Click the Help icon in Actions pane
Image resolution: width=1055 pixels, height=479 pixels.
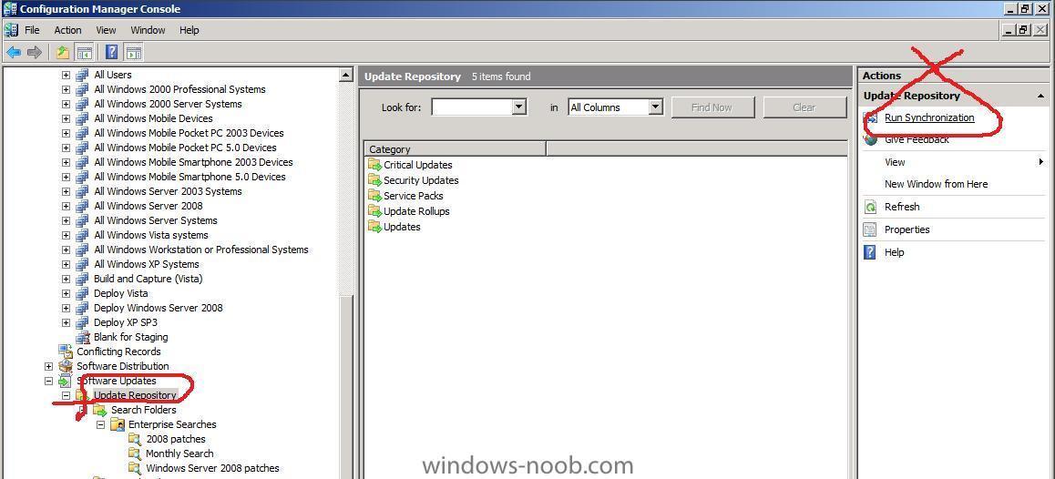click(871, 252)
